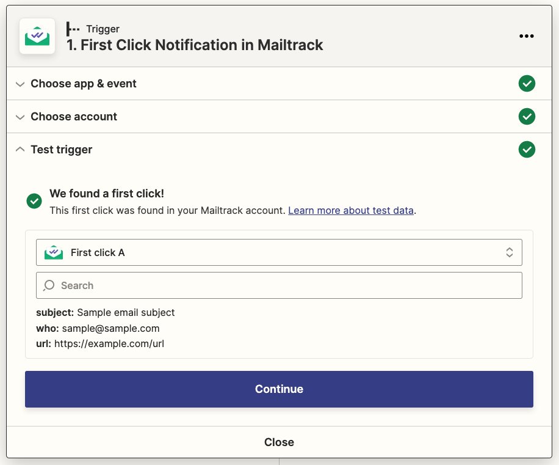The width and height of the screenshot is (559, 465).
Task: Expand the Choose app & event chevron
Action: 20,84
